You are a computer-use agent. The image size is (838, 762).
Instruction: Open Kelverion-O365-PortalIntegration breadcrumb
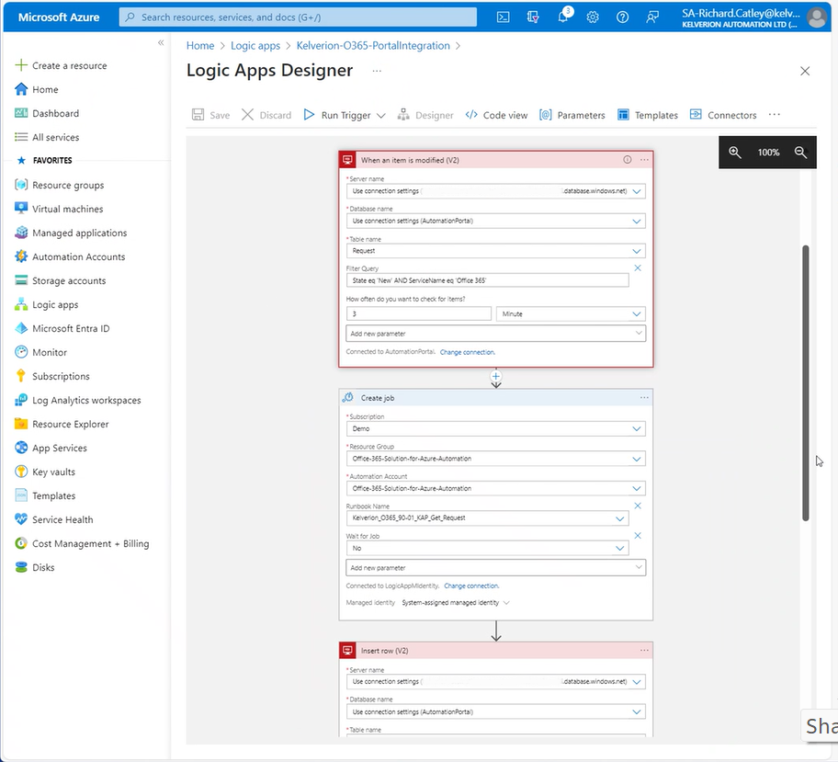[x=373, y=45]
